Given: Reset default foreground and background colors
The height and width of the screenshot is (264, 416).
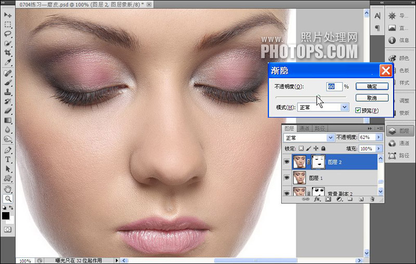Looking at the screenshot, I should (4, 207).
